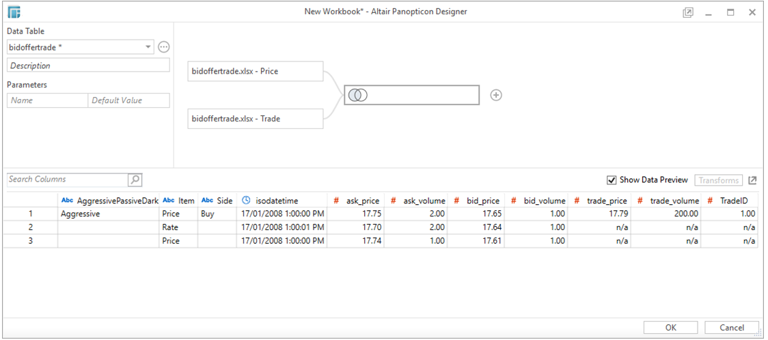Click the numeric icon of trade_volume column
Image resolution: width=768 pixels, height=340 pixels.
click(640, 201)
